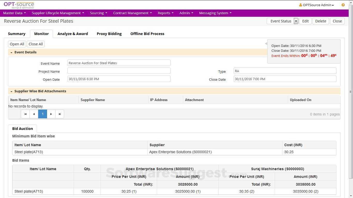Click the help question mark icon
The width and height of the screenshot is (353, 198).
pyautogui.click(x=343, y=5)
